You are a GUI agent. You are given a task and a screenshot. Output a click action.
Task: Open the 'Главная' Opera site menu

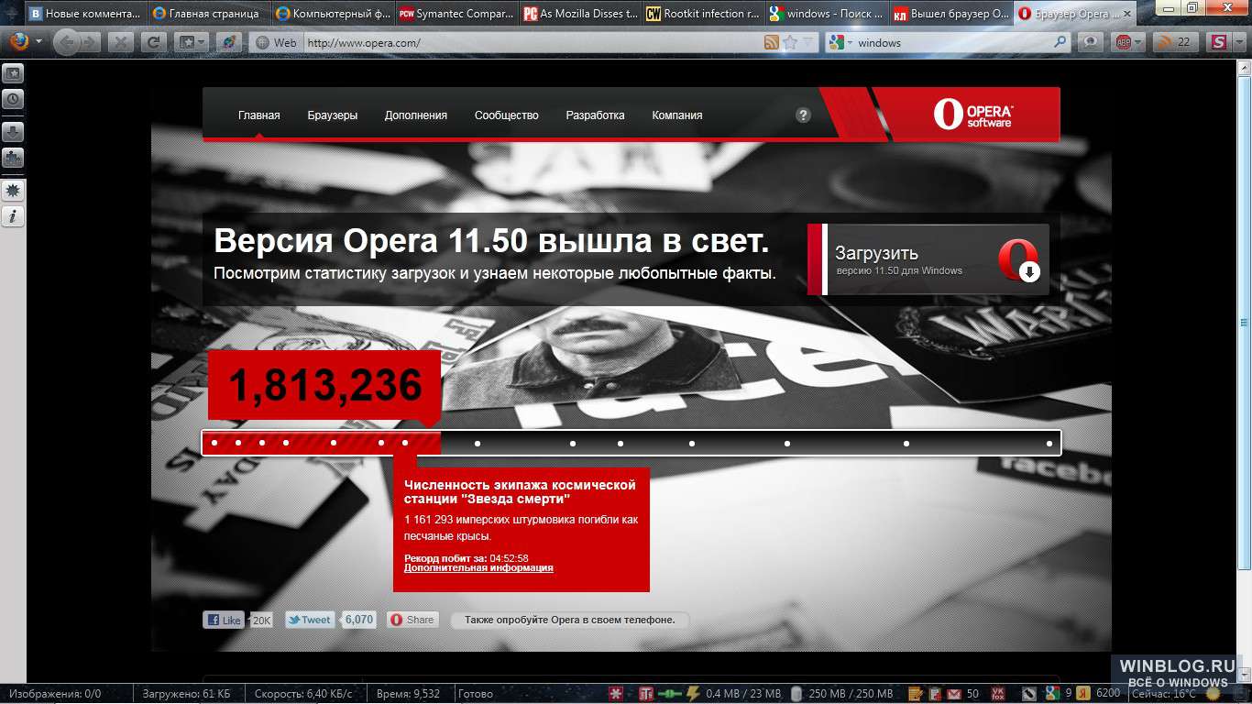click(x=258, y=115)
